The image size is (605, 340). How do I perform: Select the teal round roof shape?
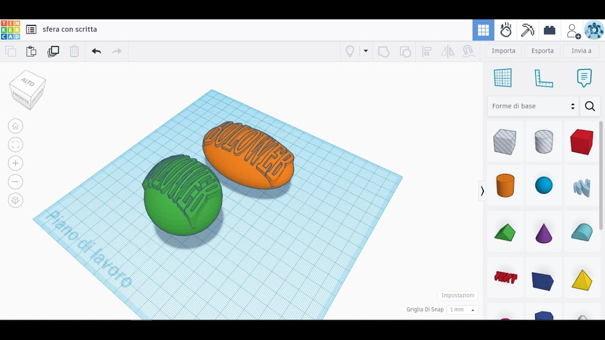[x=582, y=232]
